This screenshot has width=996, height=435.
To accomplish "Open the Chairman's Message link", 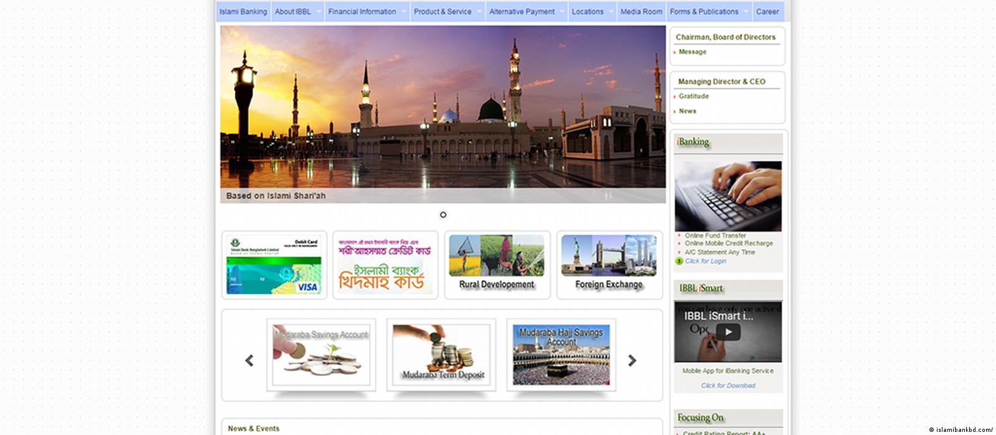I will (692, 52).
